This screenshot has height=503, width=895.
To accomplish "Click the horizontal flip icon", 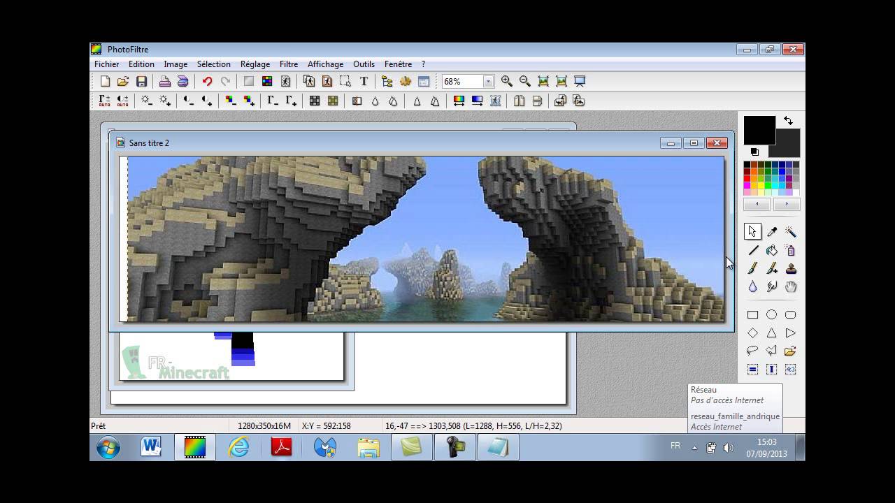I will [519, 101].
